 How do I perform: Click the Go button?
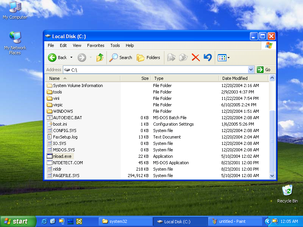pos(264,70)
